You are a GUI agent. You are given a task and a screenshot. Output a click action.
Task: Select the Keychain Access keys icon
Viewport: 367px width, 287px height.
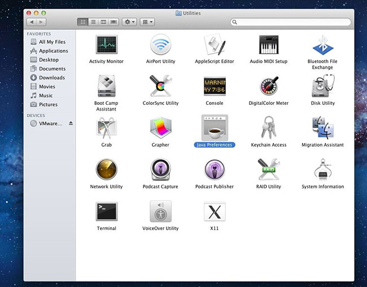pyautogui.click(x=269, y=127)
